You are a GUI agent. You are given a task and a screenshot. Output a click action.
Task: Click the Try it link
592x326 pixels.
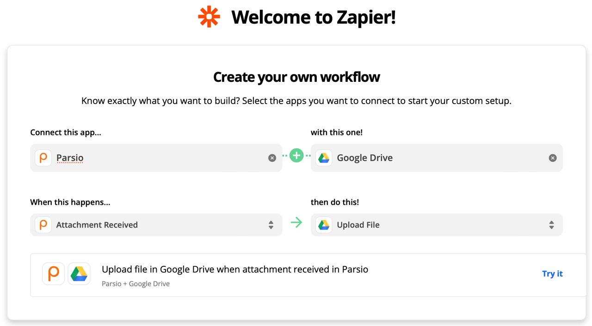(552, 274)
